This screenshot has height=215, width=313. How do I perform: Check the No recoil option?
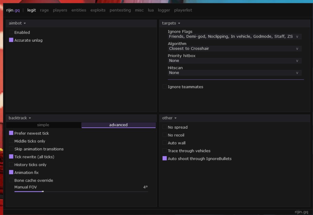pos(164,135)
